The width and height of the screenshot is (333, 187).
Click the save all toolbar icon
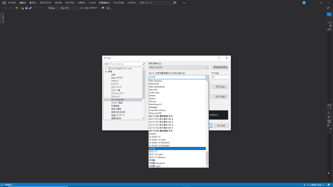[30, 8]
